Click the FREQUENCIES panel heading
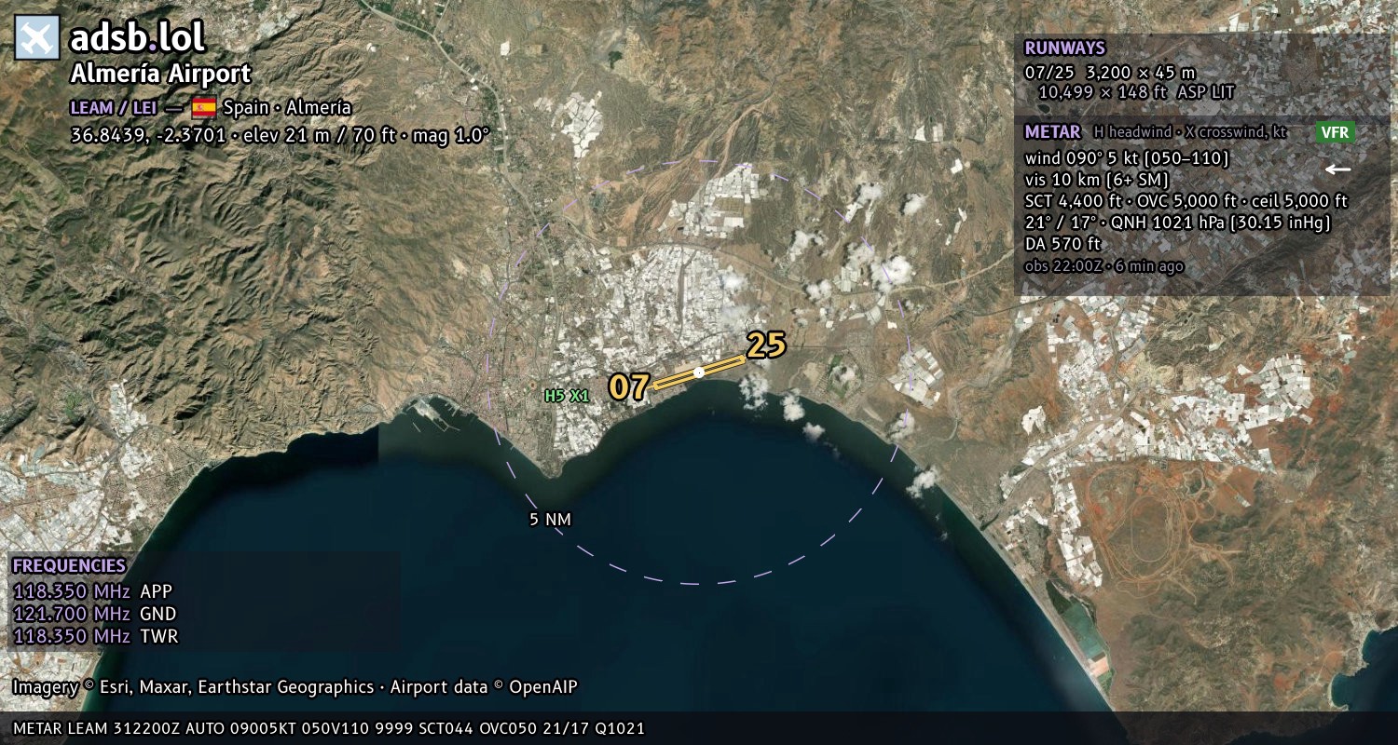 click(69, 566)
